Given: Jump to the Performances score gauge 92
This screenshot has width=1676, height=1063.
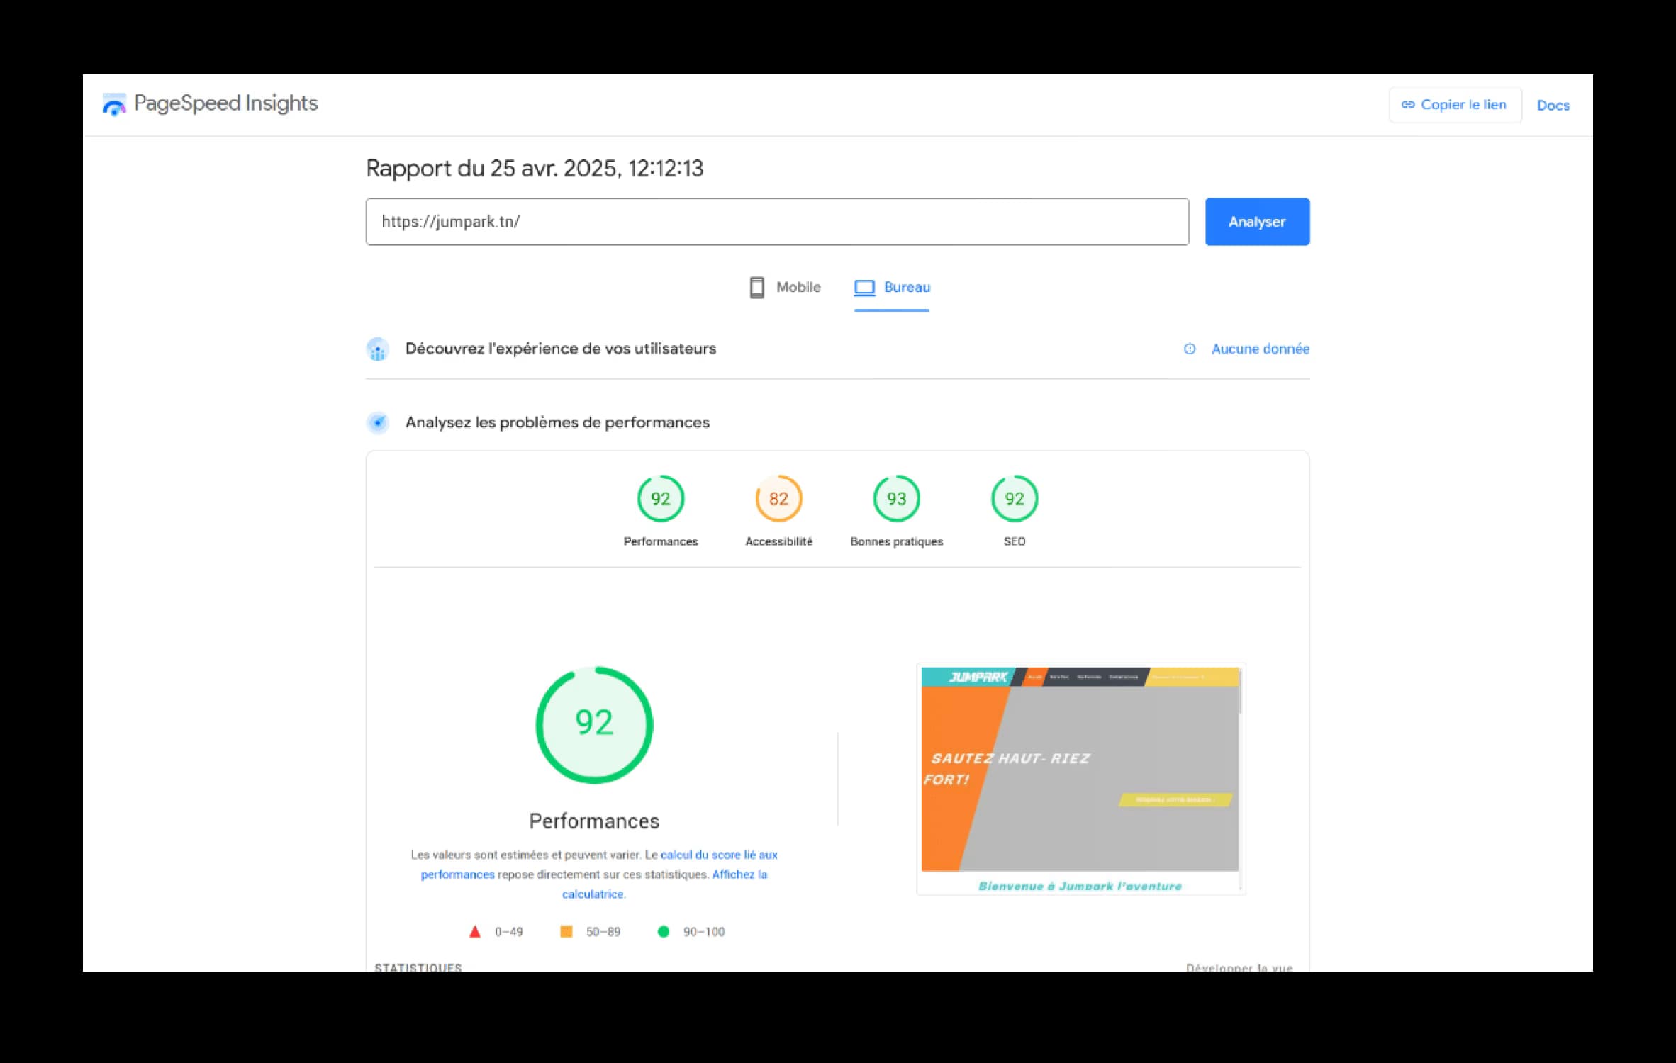Looking at the screenshot, I should tap(660, 499).
